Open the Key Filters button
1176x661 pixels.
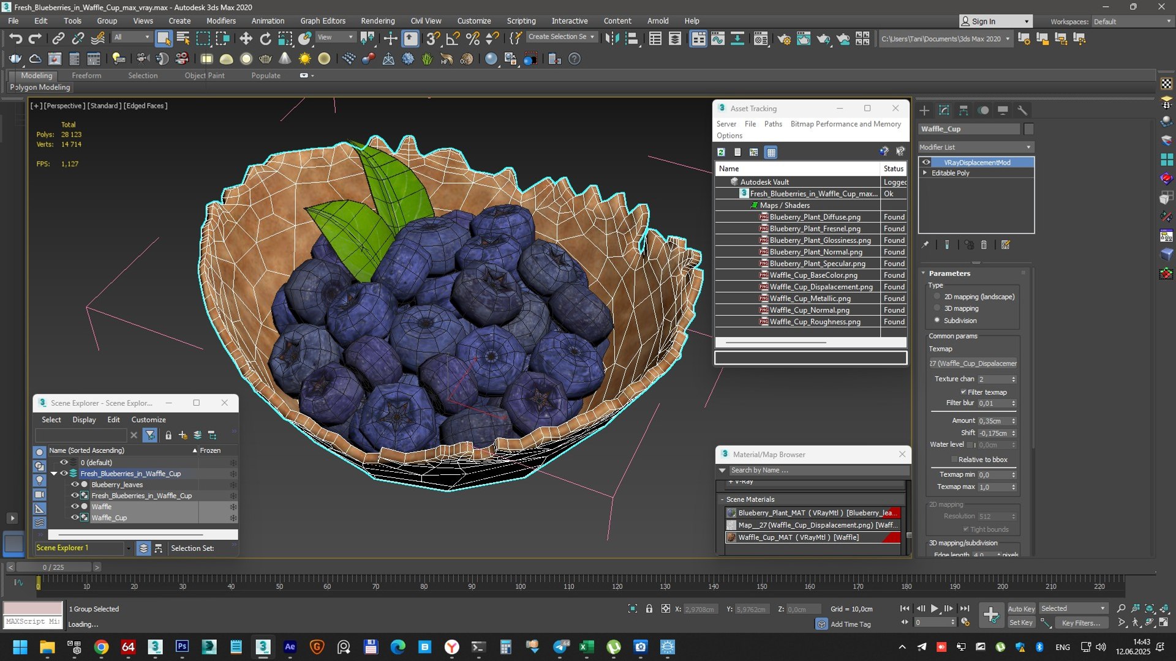[1081, 623]
